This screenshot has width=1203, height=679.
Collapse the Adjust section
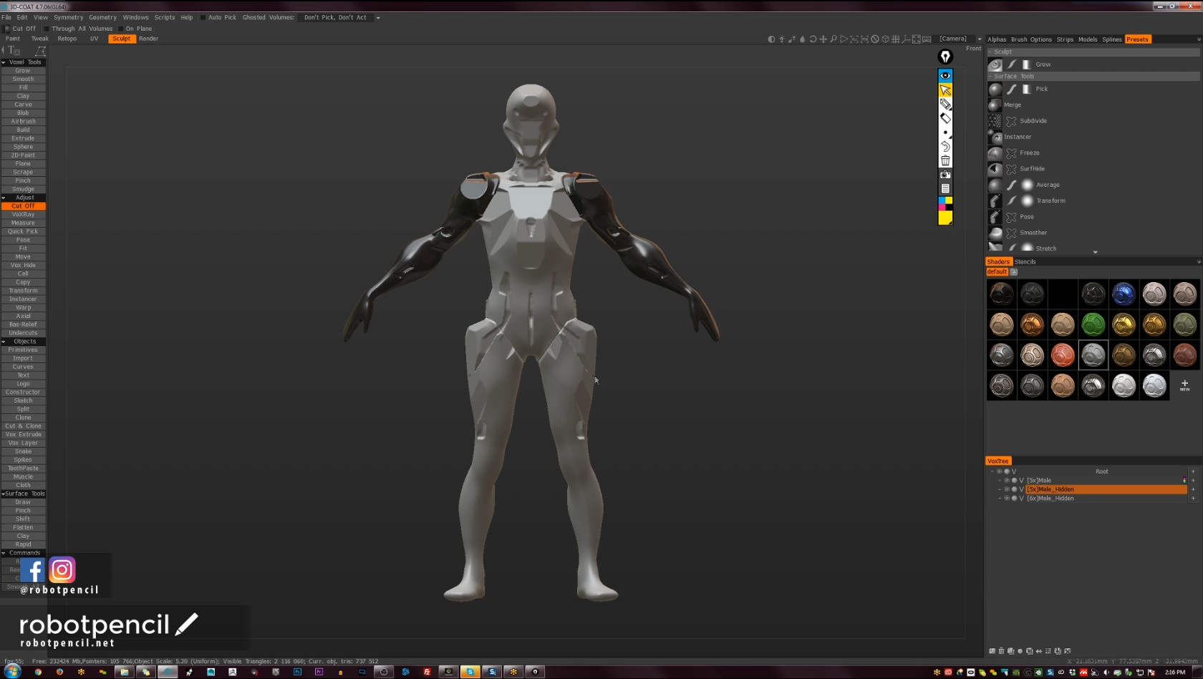pos(4,198)
